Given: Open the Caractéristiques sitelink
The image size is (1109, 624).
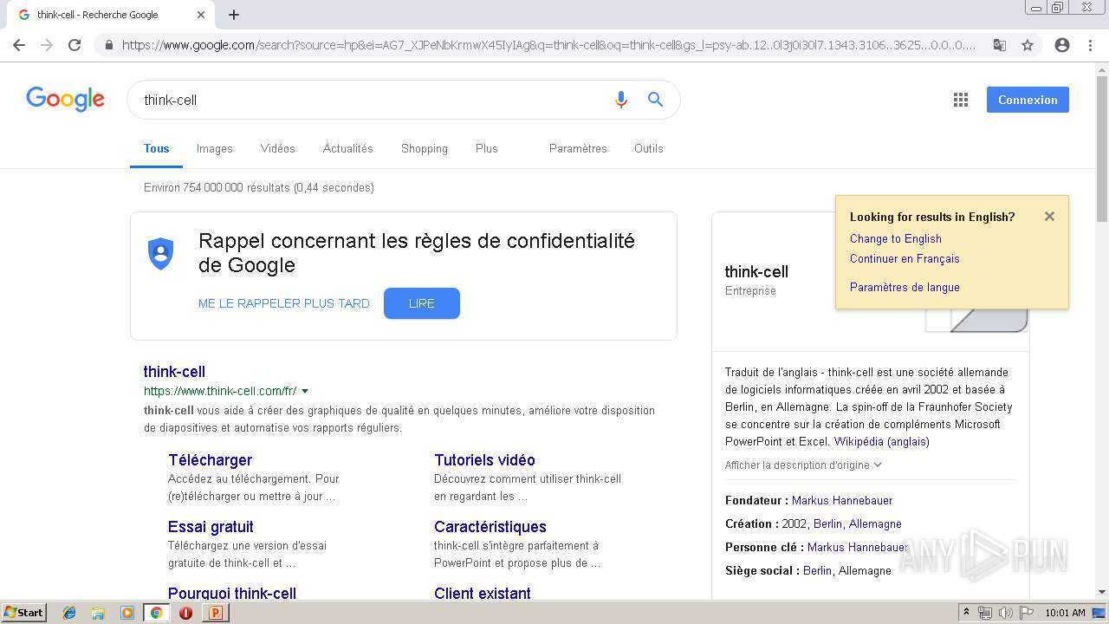Looking at the screenshot, I should click(x=490, y=527).
